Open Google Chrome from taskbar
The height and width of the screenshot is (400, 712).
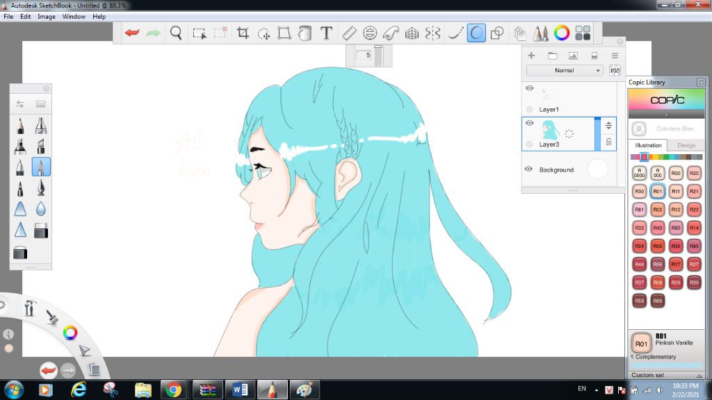173,390
